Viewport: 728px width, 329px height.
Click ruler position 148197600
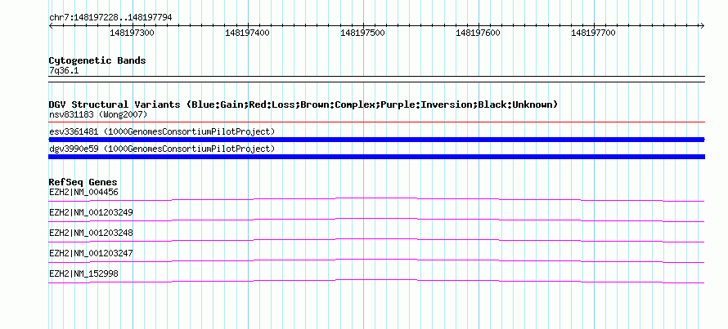(x=479, y=33)
